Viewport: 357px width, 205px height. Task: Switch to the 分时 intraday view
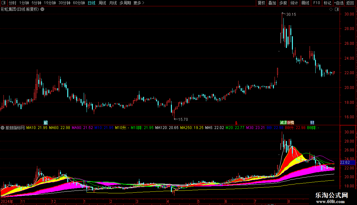coord(13,3)
